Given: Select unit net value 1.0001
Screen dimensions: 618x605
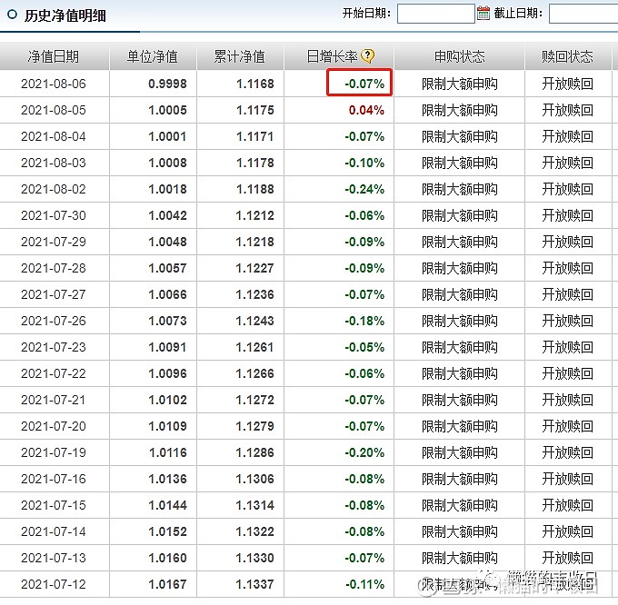Looking at the screenshot, I should pos(167,136).
